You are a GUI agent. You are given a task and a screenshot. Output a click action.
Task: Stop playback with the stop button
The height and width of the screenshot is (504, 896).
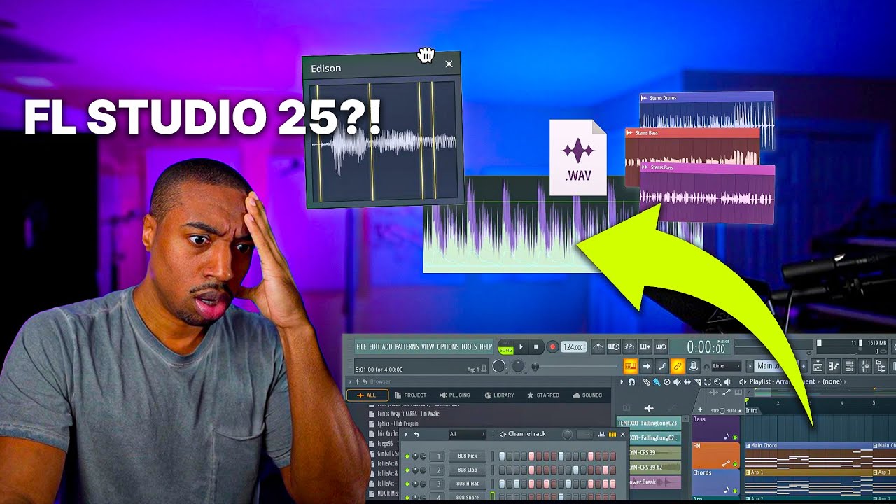[x=535, y=346]
